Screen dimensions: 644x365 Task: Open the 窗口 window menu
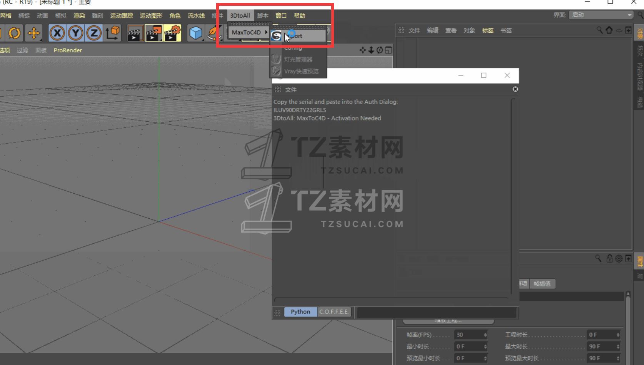pyautogui.click(x=281, y=15)
